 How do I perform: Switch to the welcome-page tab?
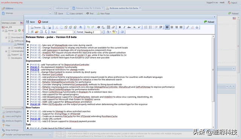[62, 8]
